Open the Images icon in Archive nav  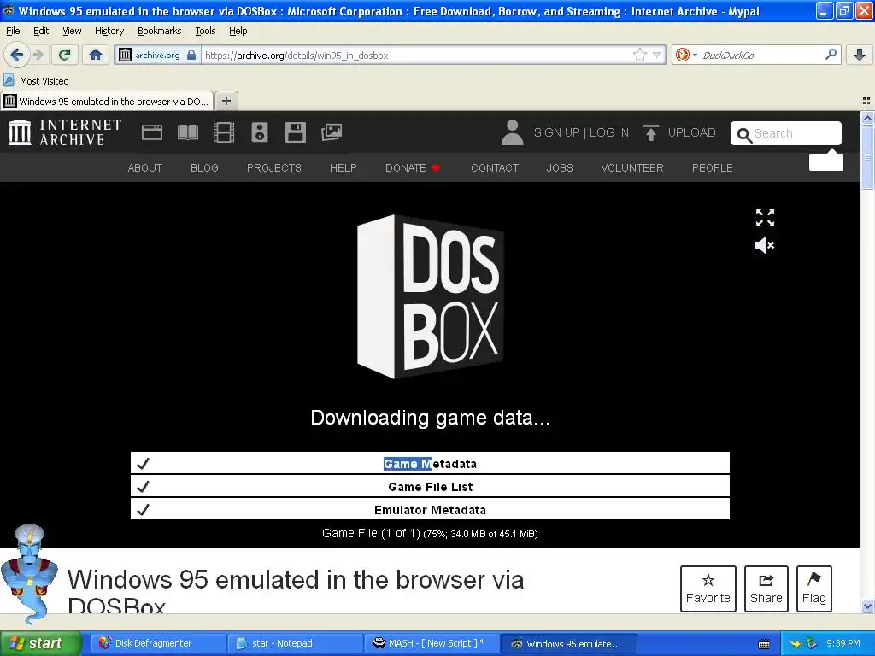pos(332,132)
